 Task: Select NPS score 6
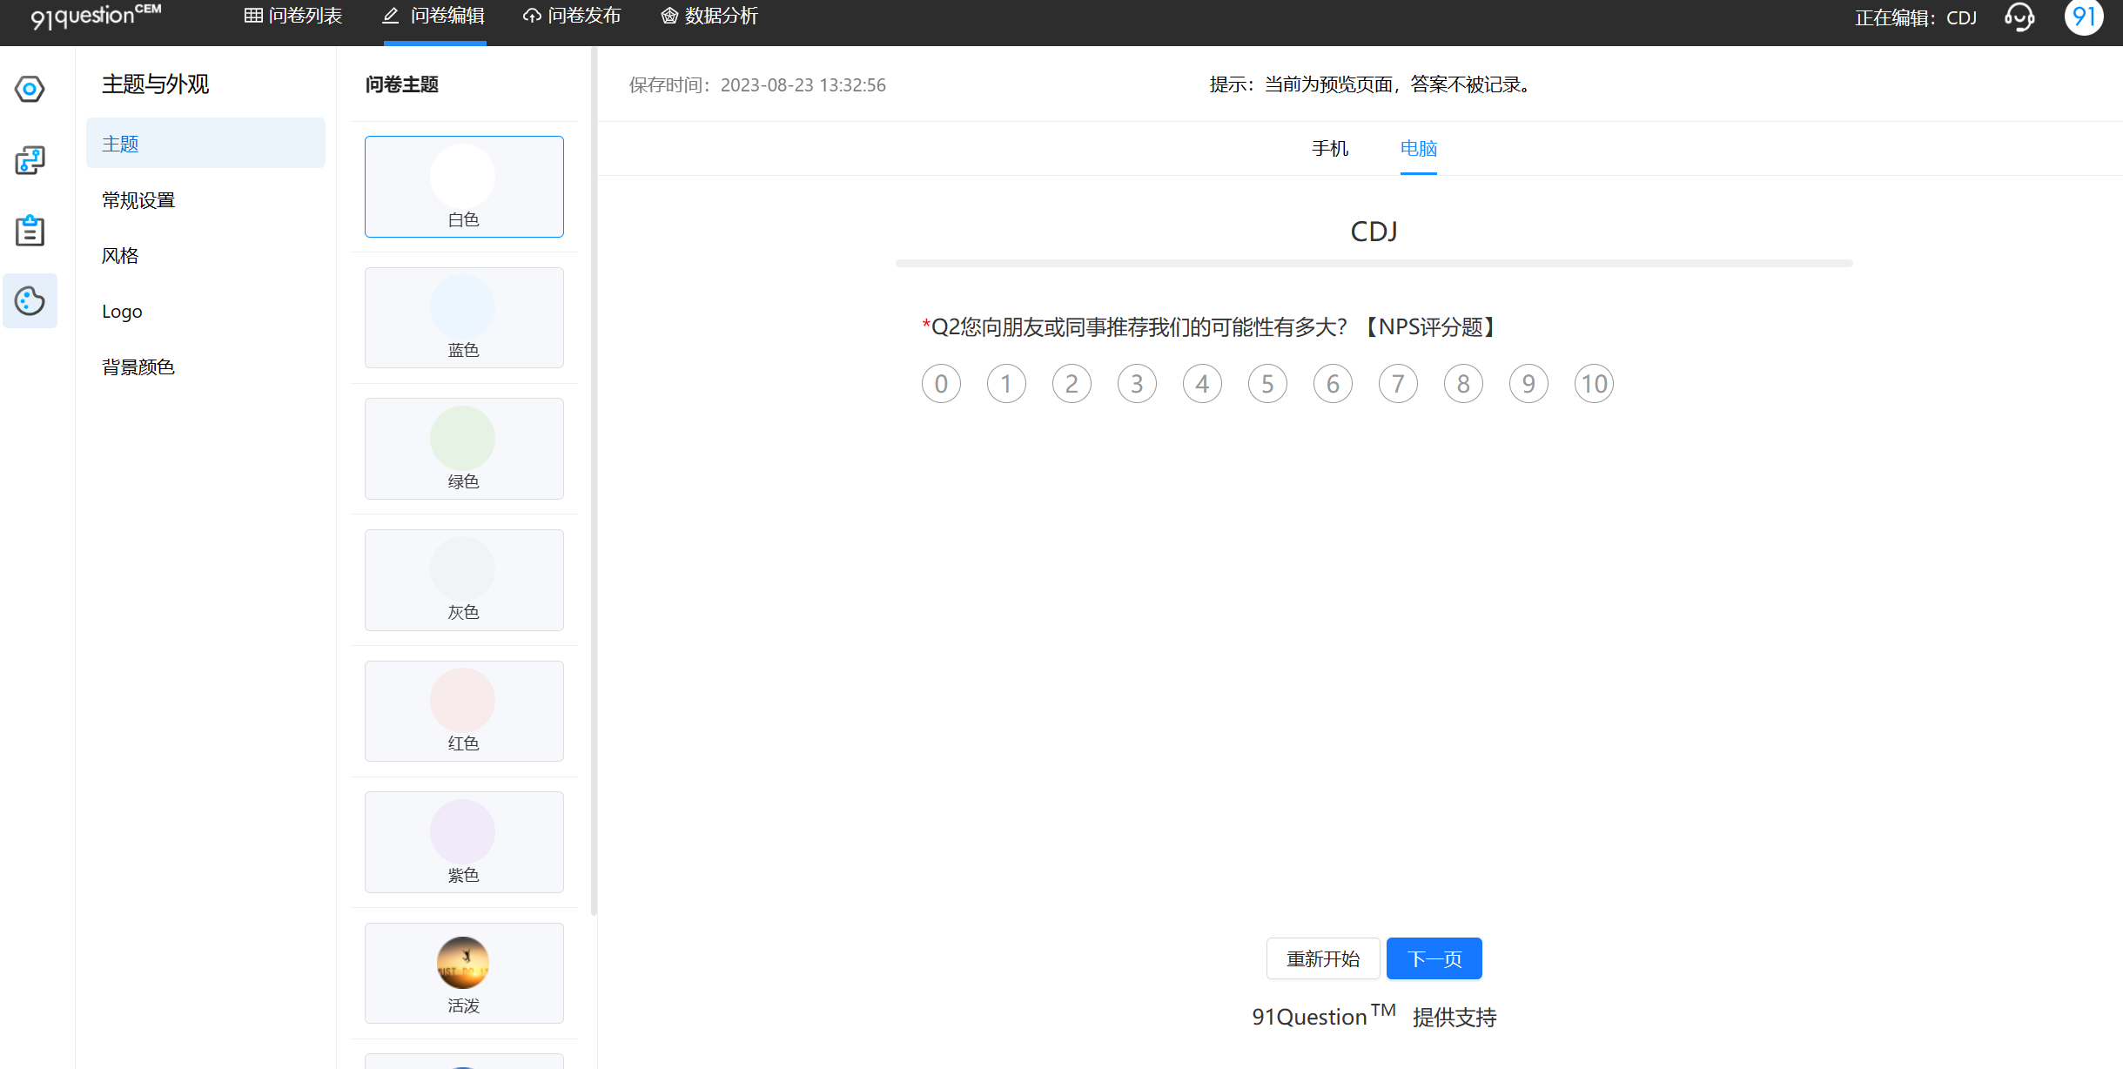1333,384
